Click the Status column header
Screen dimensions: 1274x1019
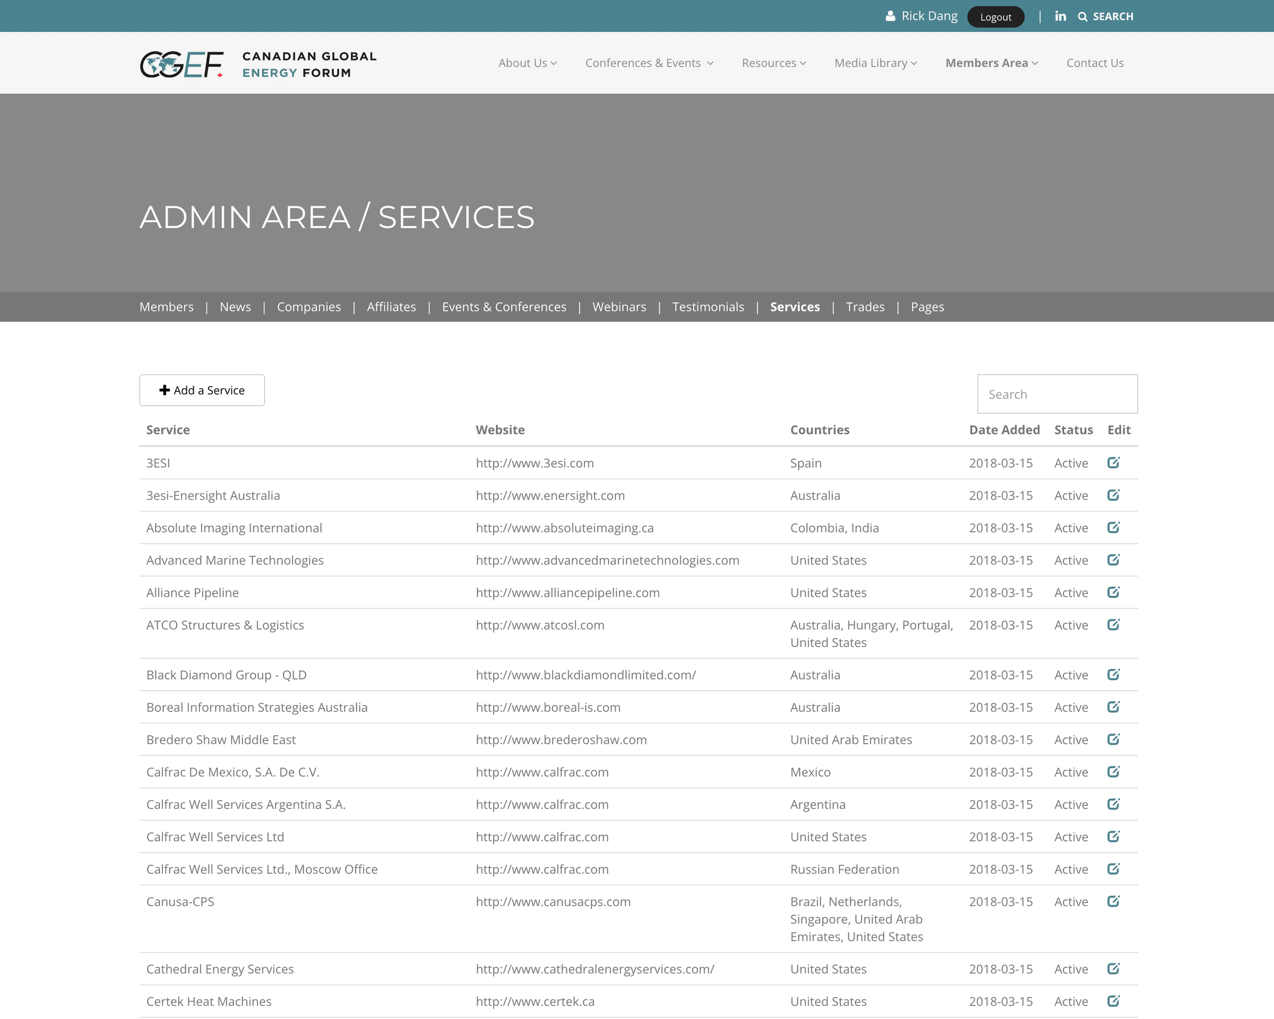click(x=1074, y=430)
